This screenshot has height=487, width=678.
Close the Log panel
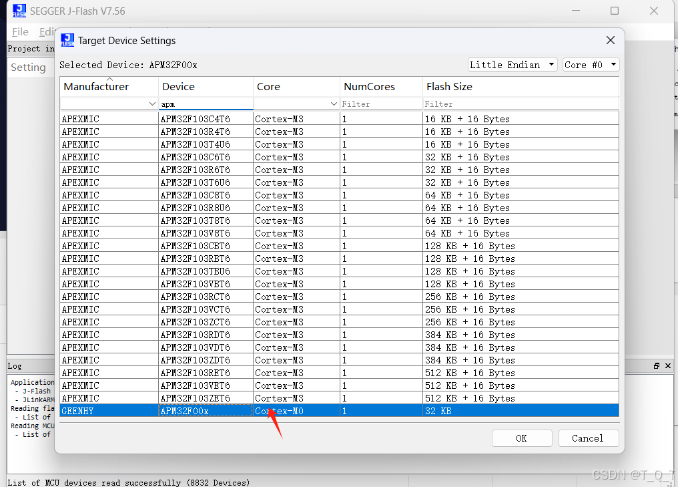click(667, 366)
